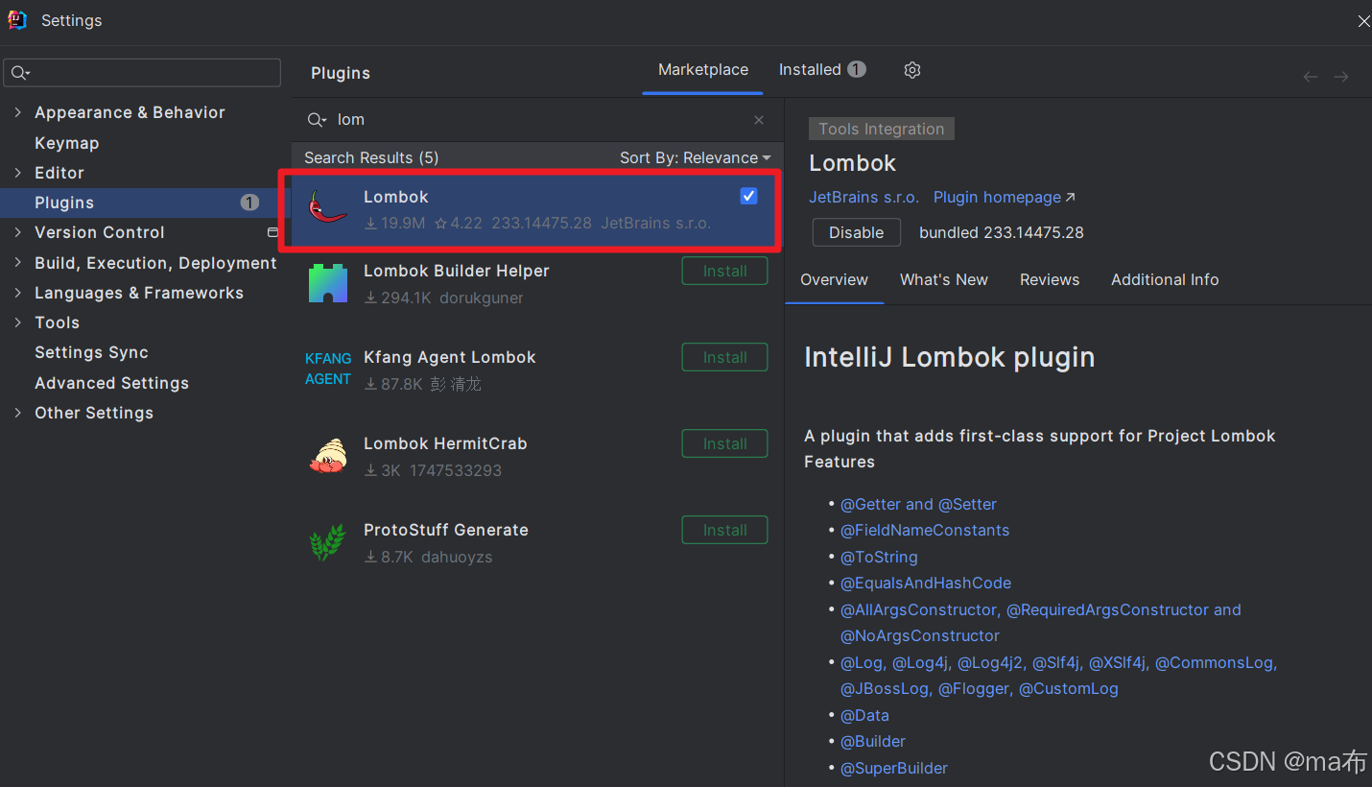Click the Search Results (5) header
Screen dimensions: 1372x787
tap(371, 157)
